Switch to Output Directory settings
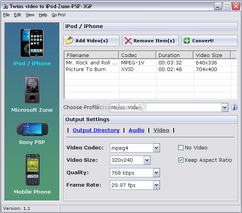 click(x=96, y=130)
